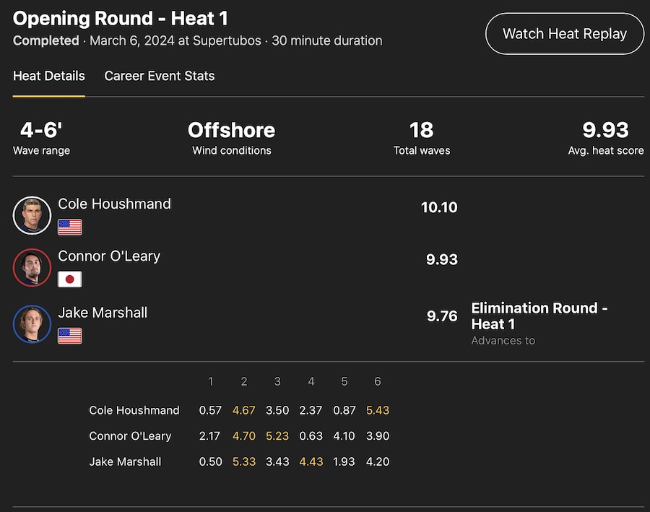This screenshot has width=650, height=512.
Task: Click the USA flag under Jake Marshall
Action: [x=70, y=336]
